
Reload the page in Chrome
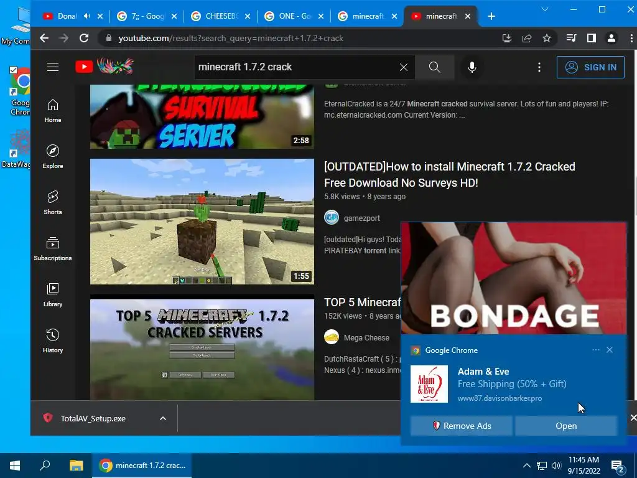click(84, 38)
